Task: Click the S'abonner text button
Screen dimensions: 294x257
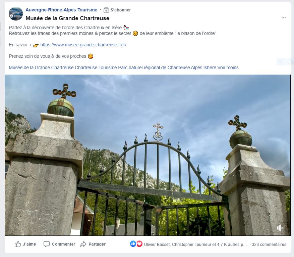Action: 121,10
